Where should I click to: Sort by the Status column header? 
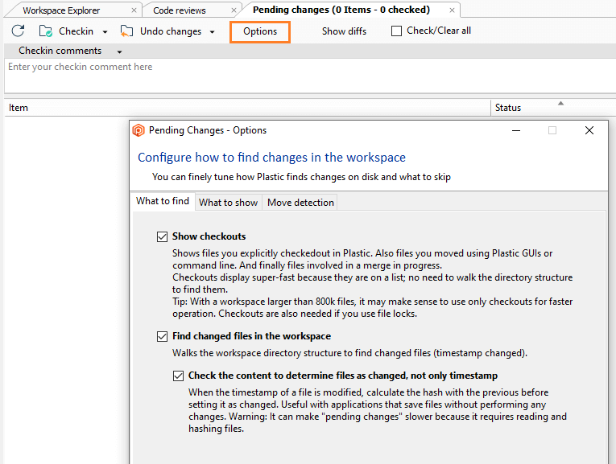click(x=553, y=108)
